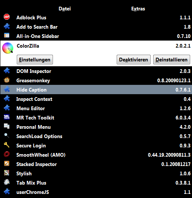Click the ColorZilla color wheel icon
Image resolution: width=192 pixels, height=198 pixels.
pyautogui.click(x=8, y=48)
